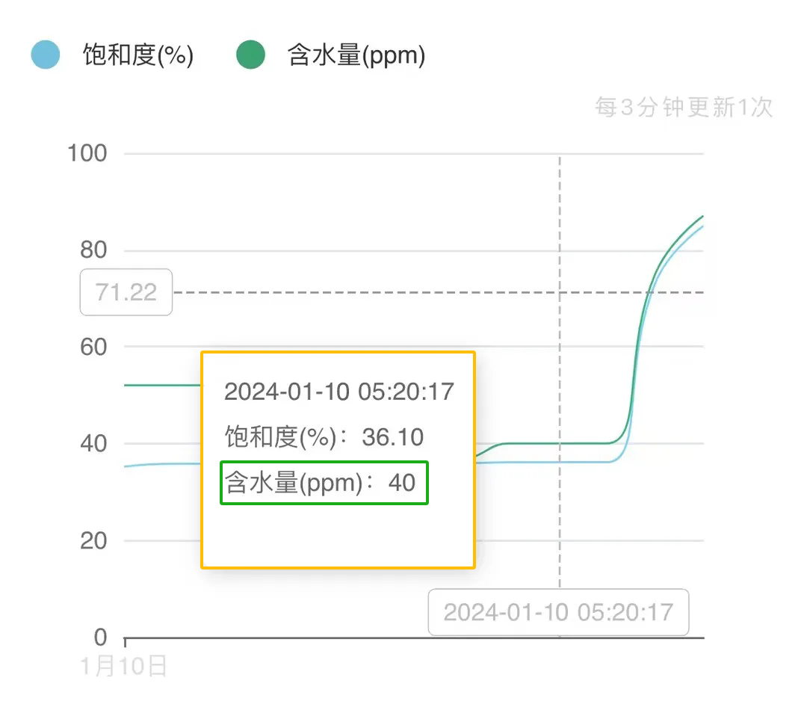The height and width of the screenshot is (710, 807).
Task: Click the 80 y-axis tick label
Action: (x=93, y=250)
